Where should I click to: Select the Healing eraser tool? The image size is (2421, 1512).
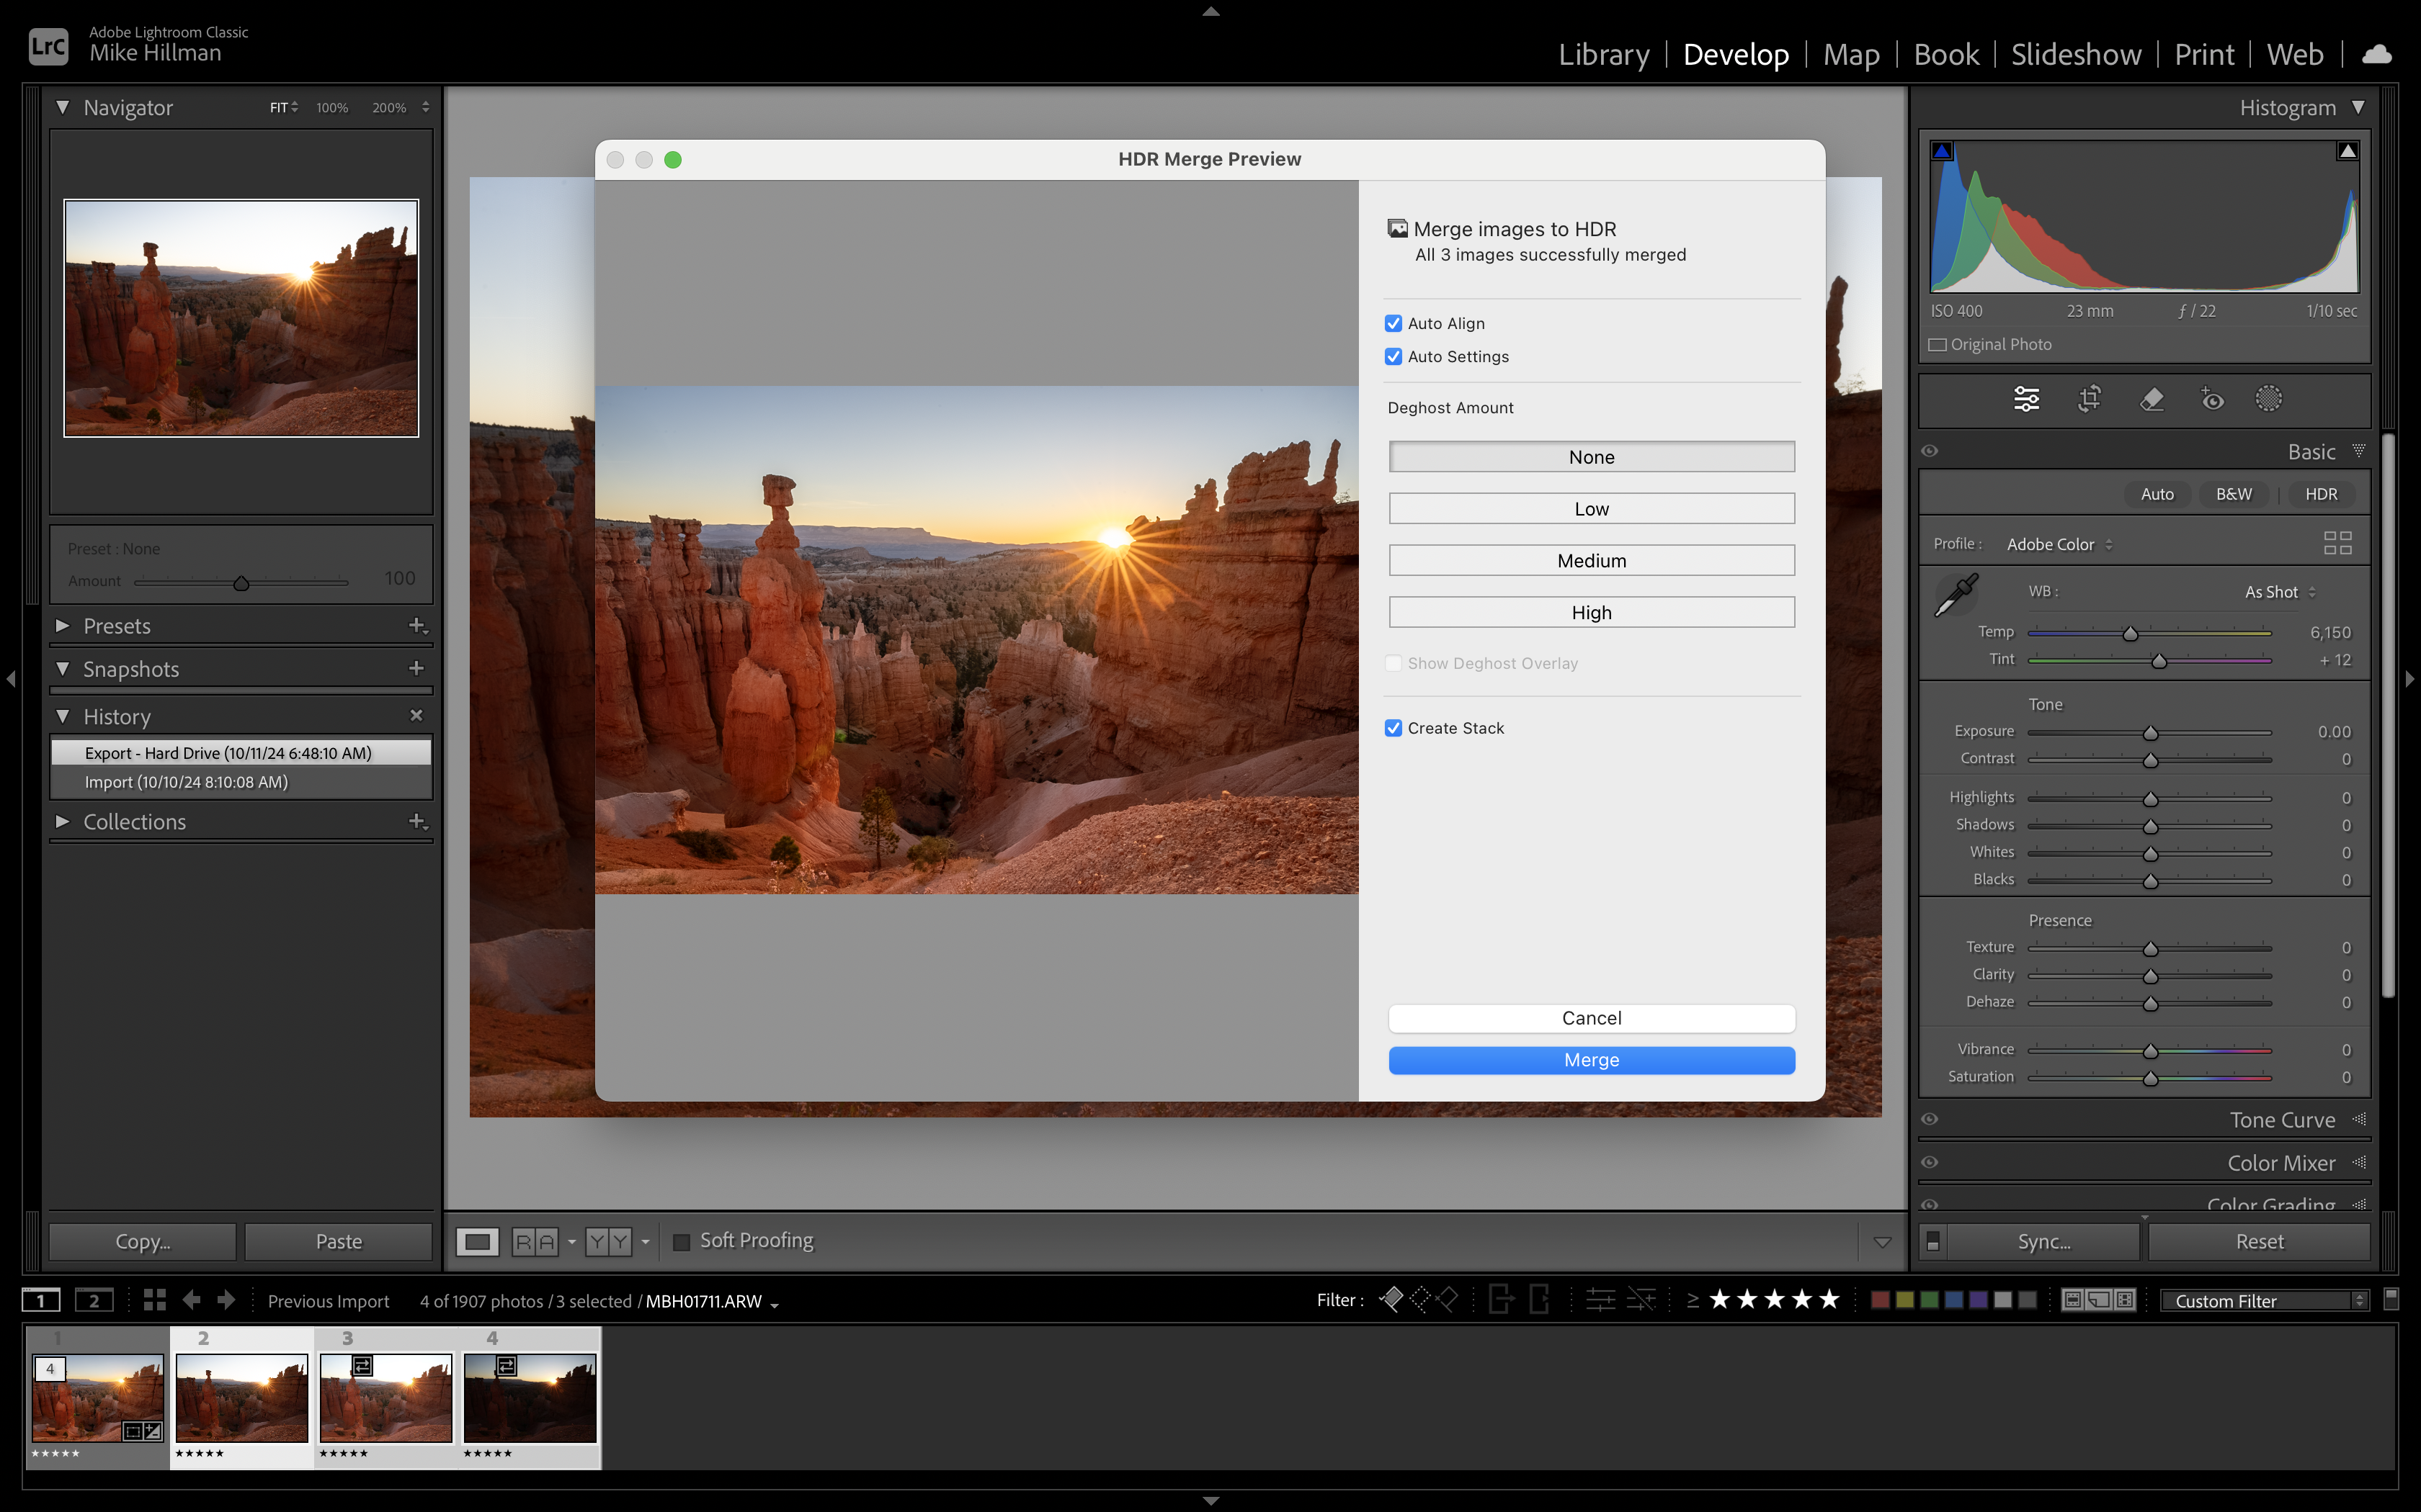pos(2151,399)
